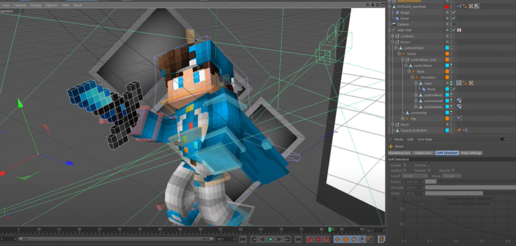Toggle scale keying icon
516x246 pixels.
pyautogui.click(x=345, y=239)
